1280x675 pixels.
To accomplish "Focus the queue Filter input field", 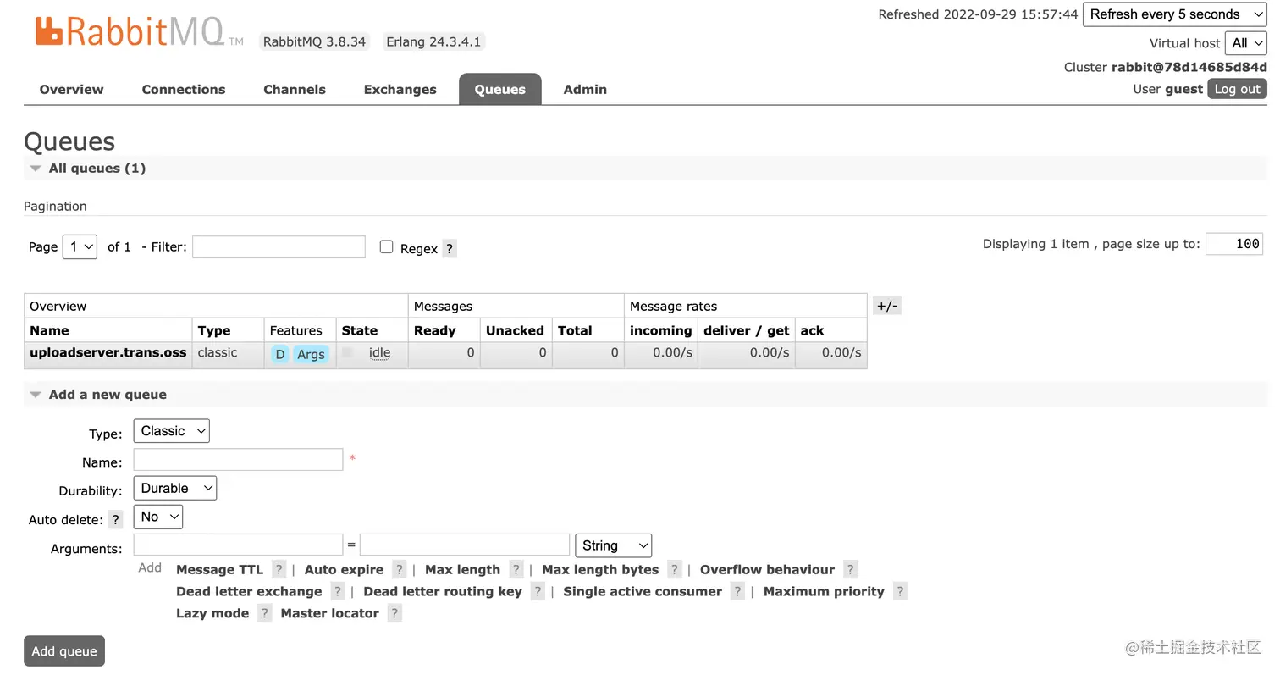I will click(279, 246).
